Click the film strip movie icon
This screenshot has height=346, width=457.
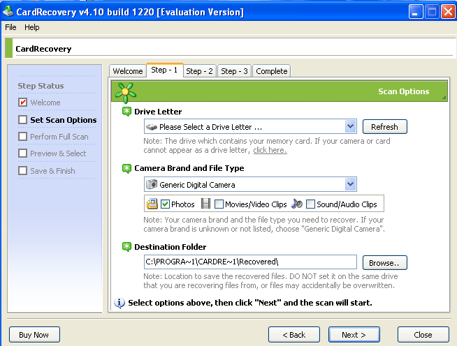(x=205, y=204)
